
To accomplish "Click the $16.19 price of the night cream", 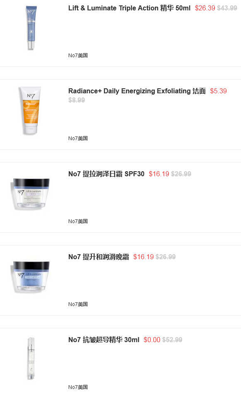I will [143, 257].
